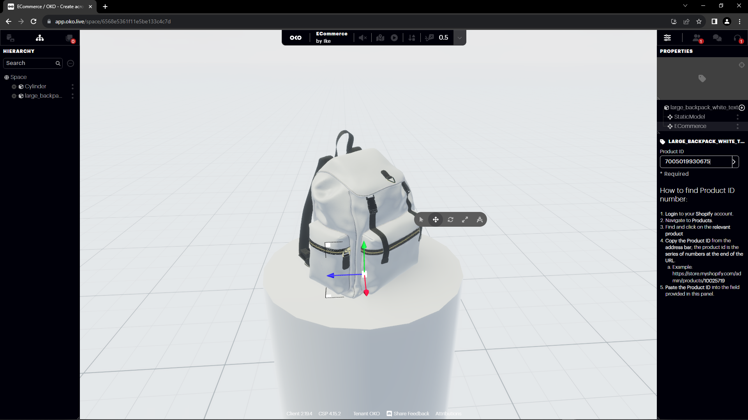The height and width of the screenshot is (420, 748).
Task: Activate the move gizmo tool
Action: tap(436, 220)
